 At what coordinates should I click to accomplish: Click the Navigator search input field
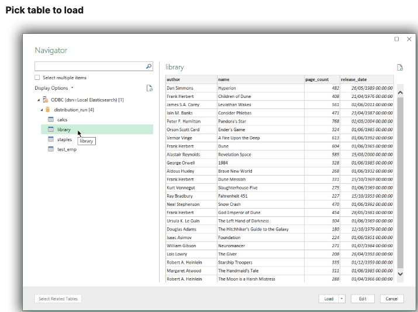[x=90, y=66]
